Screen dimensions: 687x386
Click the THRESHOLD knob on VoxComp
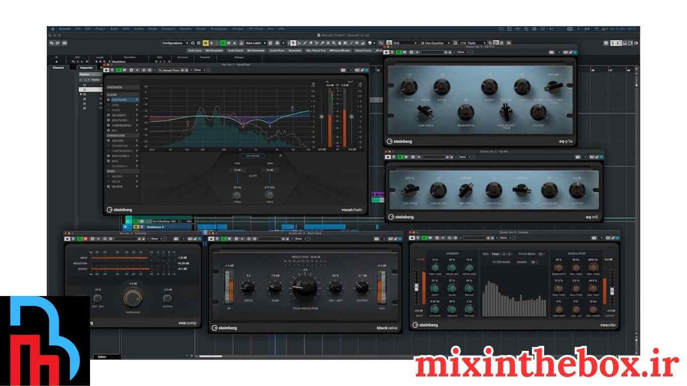point(132,298)
